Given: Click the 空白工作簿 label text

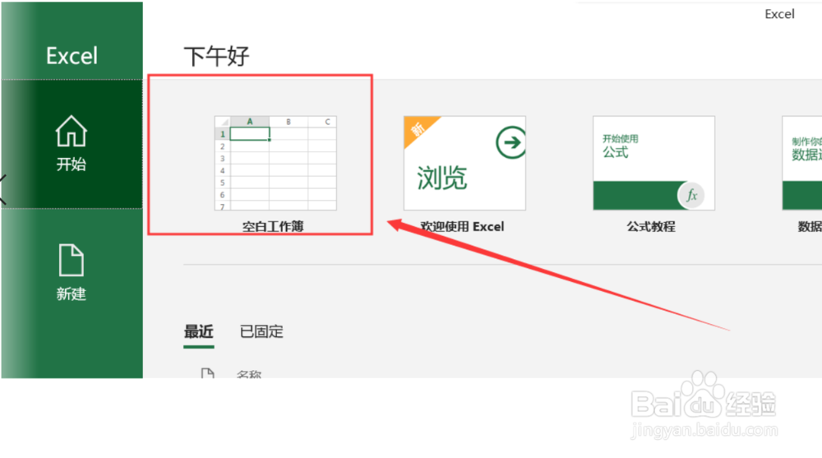Looking at the screenshot, I should click(273, 226).
